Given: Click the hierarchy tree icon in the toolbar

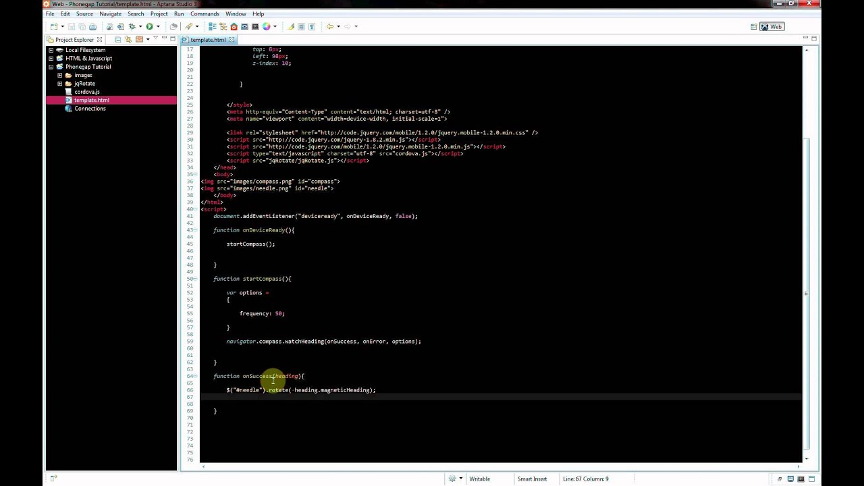Looking at the screenshot, I should click(x=223, y=26).
